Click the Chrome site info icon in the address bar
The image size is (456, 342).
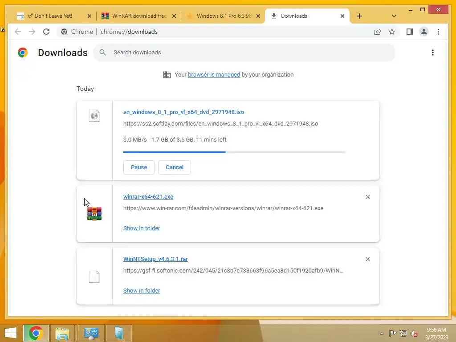click(x=64, y=32)
